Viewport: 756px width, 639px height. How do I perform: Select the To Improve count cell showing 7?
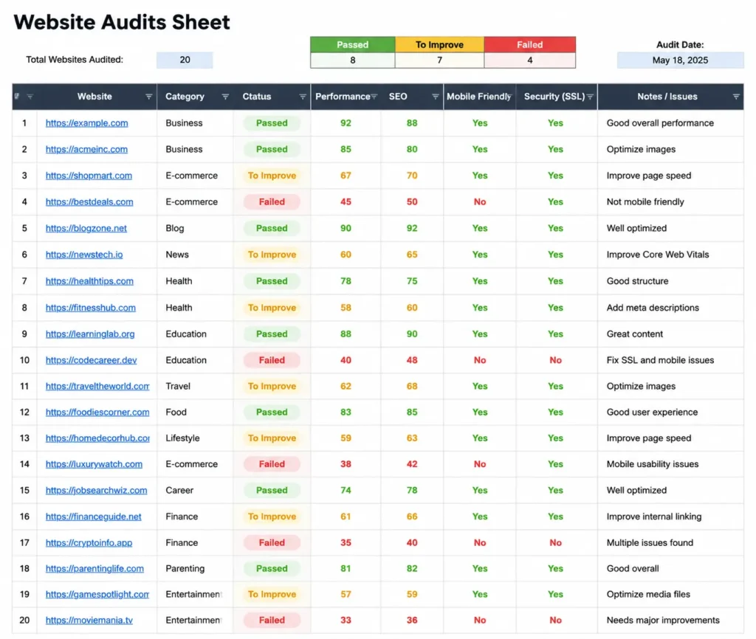pos(439,61)
